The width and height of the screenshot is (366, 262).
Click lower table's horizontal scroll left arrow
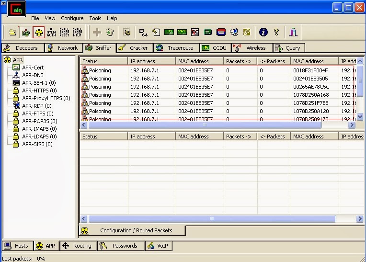(x=84, y=219)
